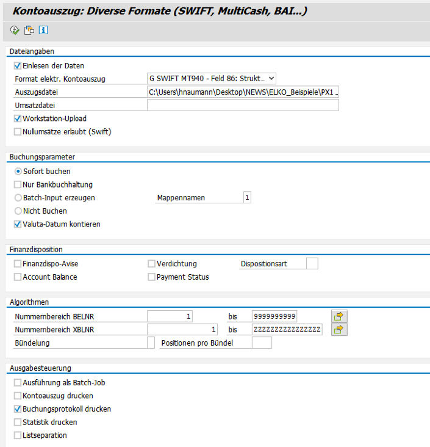
Task: Click the Execute (clock) icon in toolbar
Action: [15, 30]
